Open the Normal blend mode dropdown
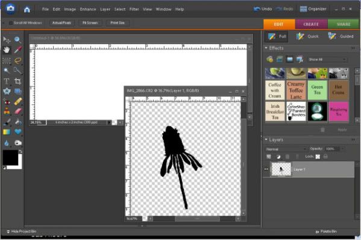 click(286, 149)
